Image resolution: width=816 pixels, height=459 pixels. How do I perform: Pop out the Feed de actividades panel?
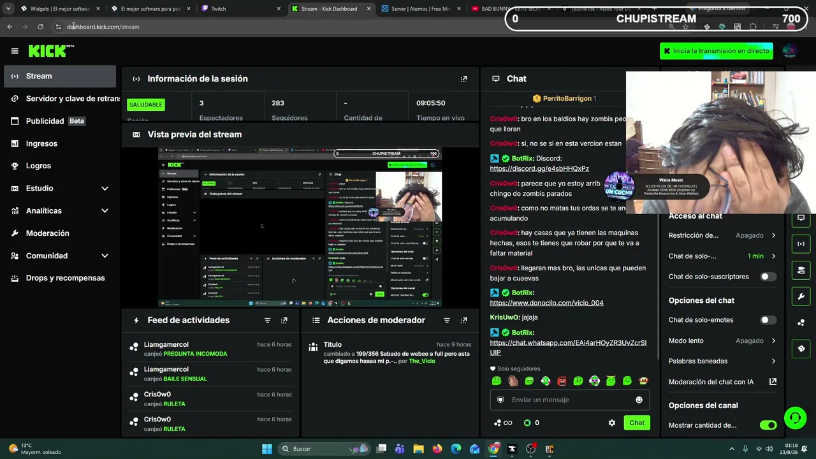284,320
